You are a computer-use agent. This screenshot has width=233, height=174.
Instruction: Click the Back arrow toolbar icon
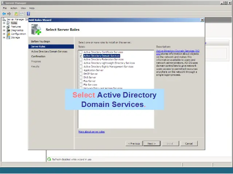click(4, 14)
